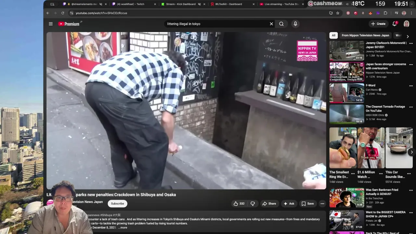
Task: Click the search magnifier button
Action: click(281, 24)
